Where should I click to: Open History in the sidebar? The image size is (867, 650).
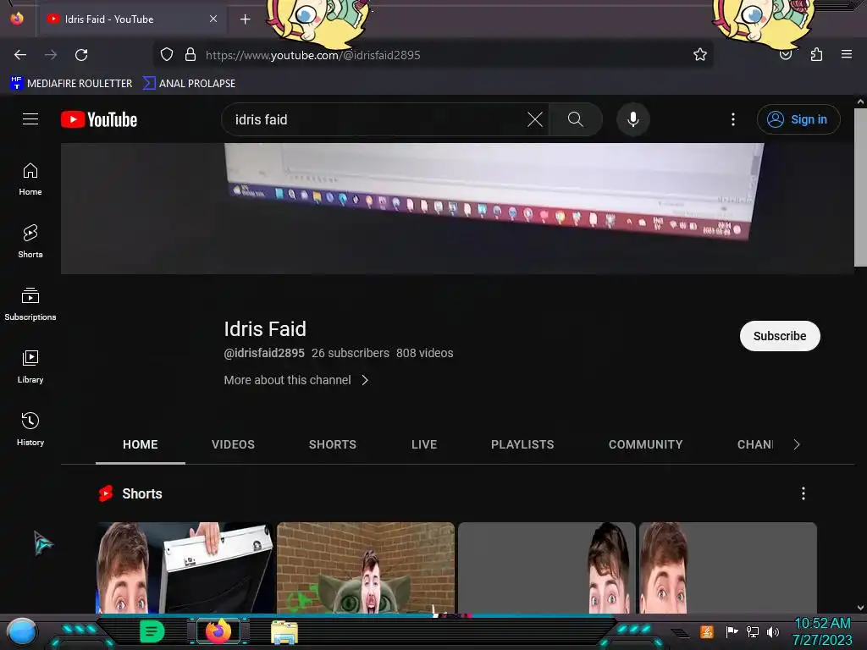point(30,429)
